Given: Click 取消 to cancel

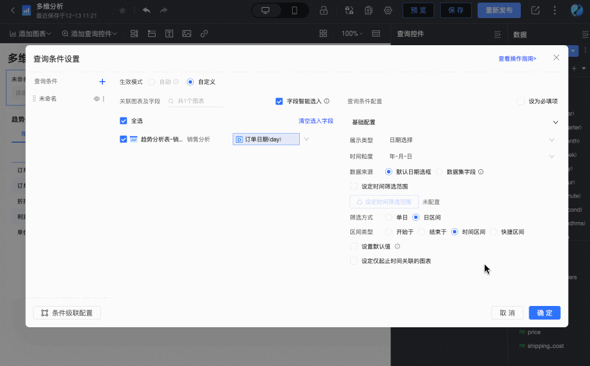Looking at the screenshot, I should point(507,312).
